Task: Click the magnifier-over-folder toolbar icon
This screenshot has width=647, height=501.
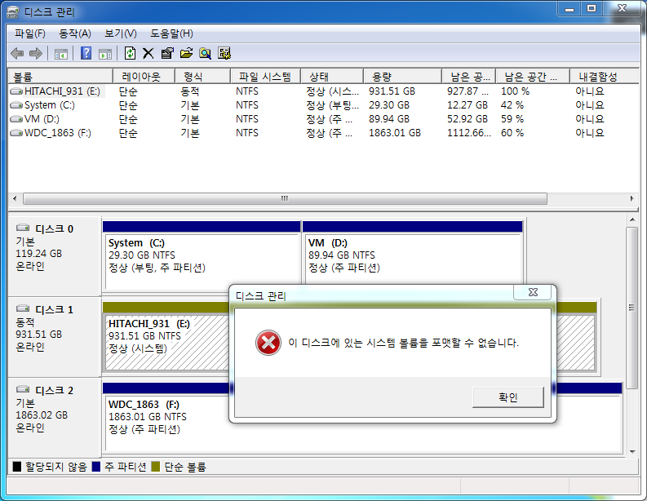Action: 205,54
